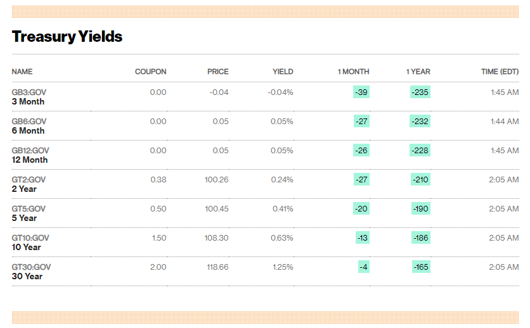This screenshot has height=328, width=530.
Task: Open the GB3:GOV 3 Month link
Action: tap(29, 97)
